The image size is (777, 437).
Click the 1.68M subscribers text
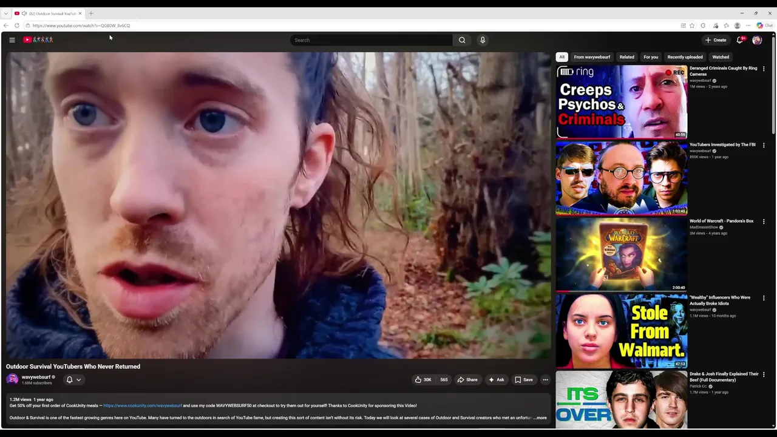coord(37,383)
